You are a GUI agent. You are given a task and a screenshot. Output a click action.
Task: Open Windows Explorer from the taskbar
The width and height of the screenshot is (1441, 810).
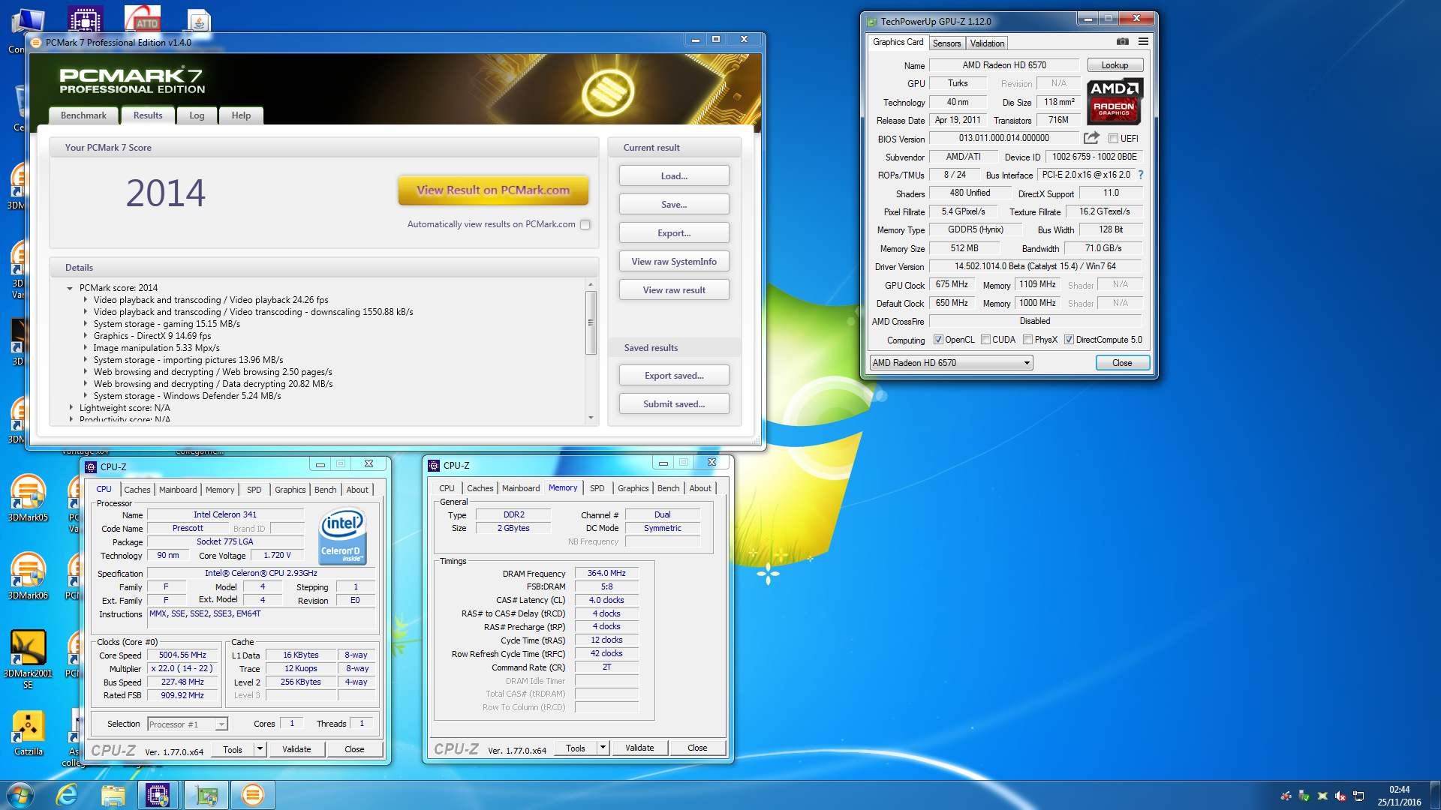click(113, 795)
